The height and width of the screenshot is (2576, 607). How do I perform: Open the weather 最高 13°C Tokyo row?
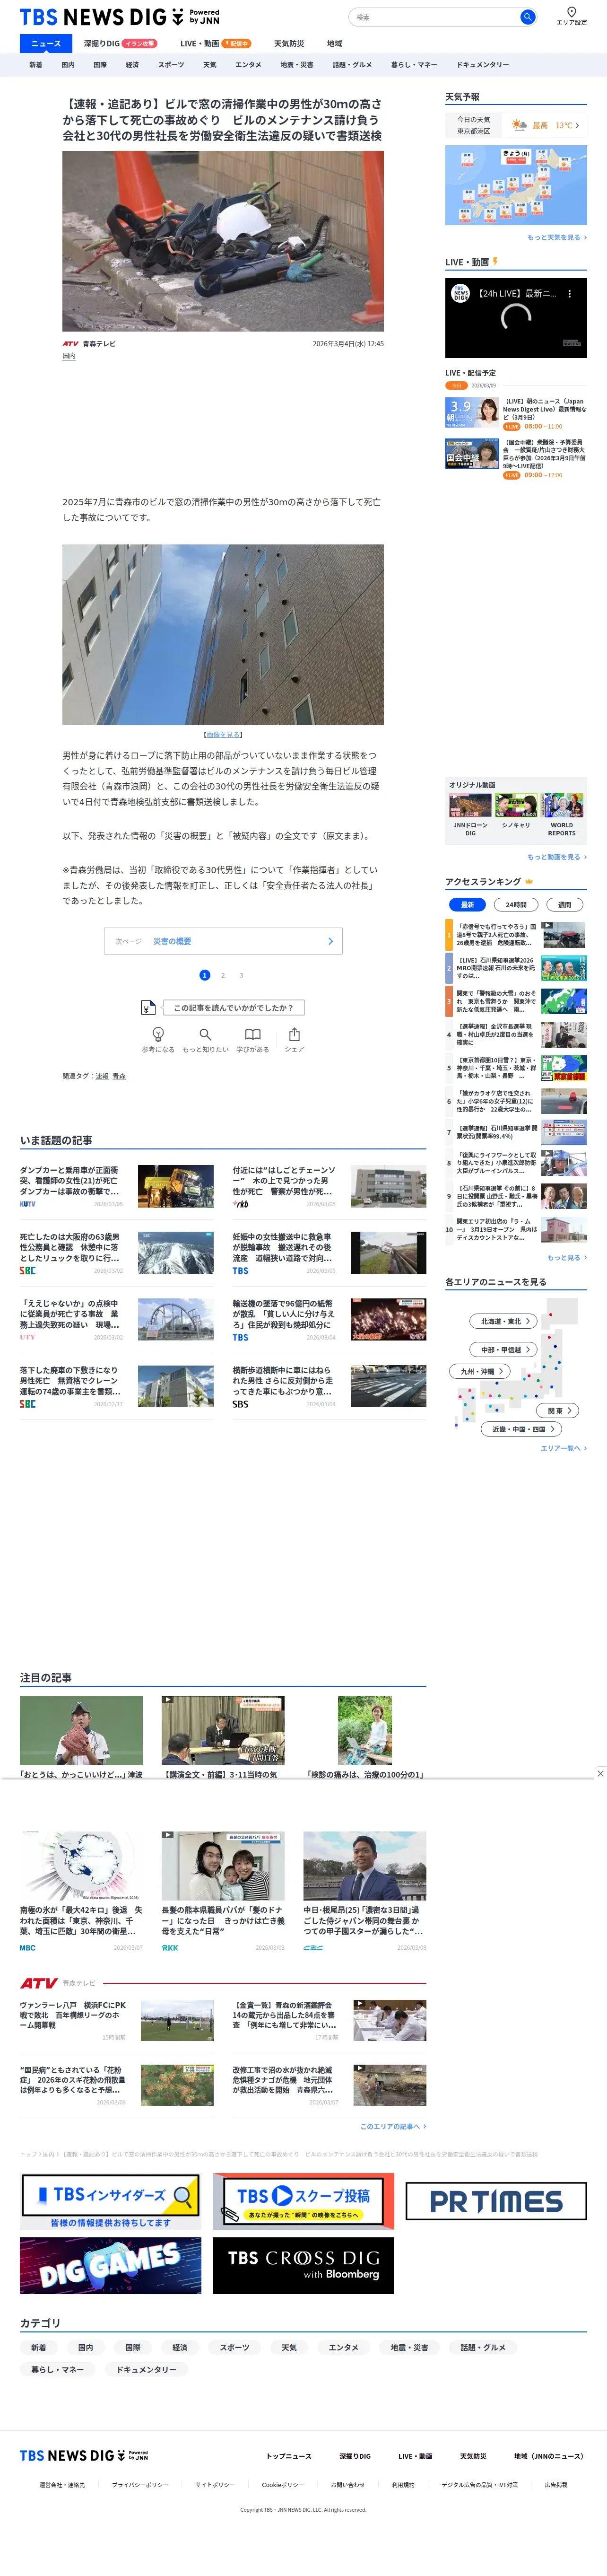[x=516, y=125]
